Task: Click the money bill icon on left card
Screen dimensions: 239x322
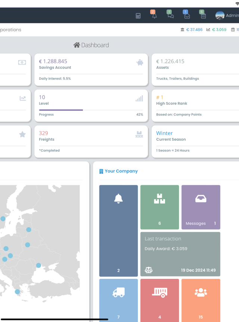Action: pyautogui.click(x=22, y=63)
